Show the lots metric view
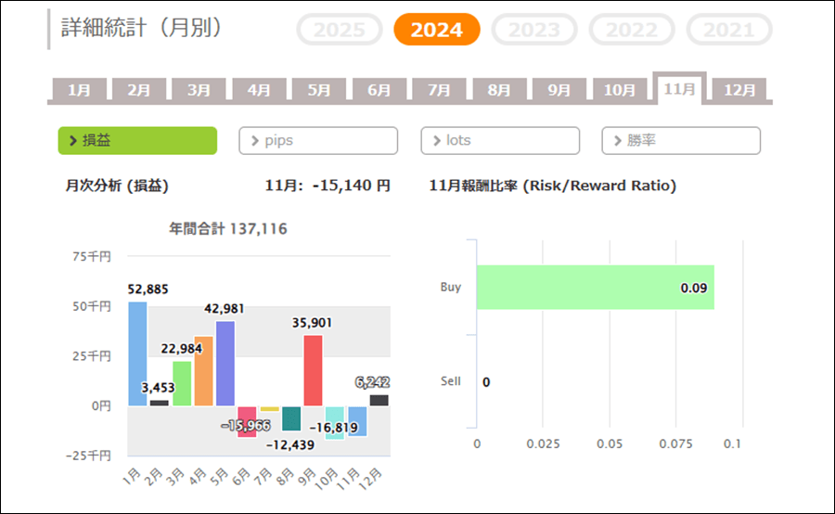The height and width of the screenshot is (514, 835). coord(500,140)
